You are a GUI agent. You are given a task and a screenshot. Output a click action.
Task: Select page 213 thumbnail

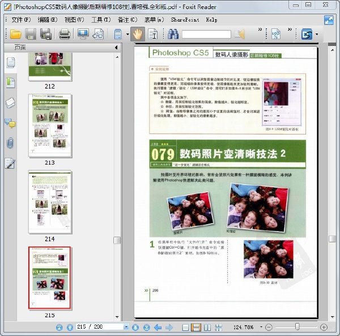[x=50, y=126]
